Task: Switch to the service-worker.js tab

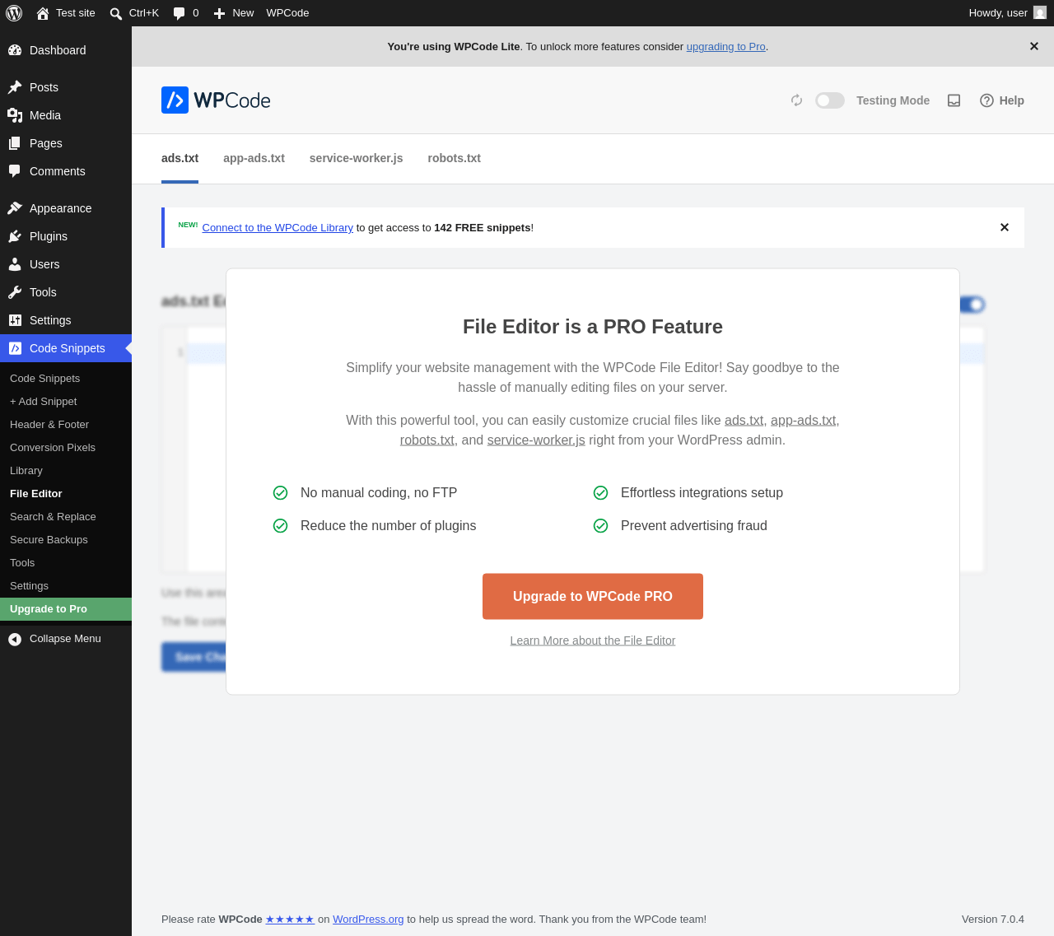Action: click(x=356, y=158)
